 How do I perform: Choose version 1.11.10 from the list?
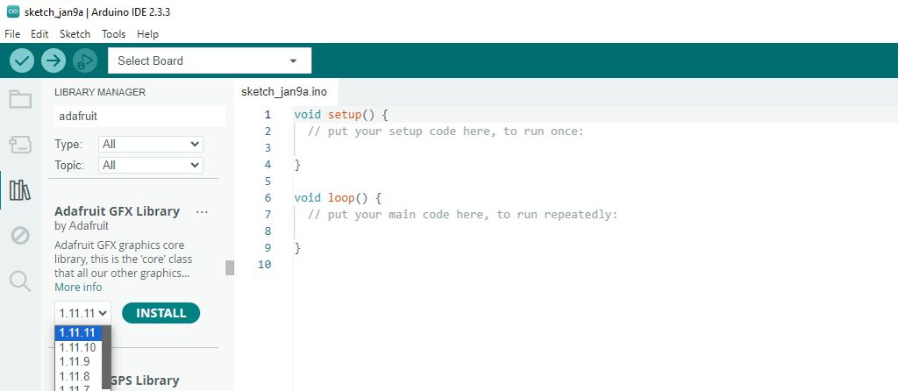pos(78,347)
